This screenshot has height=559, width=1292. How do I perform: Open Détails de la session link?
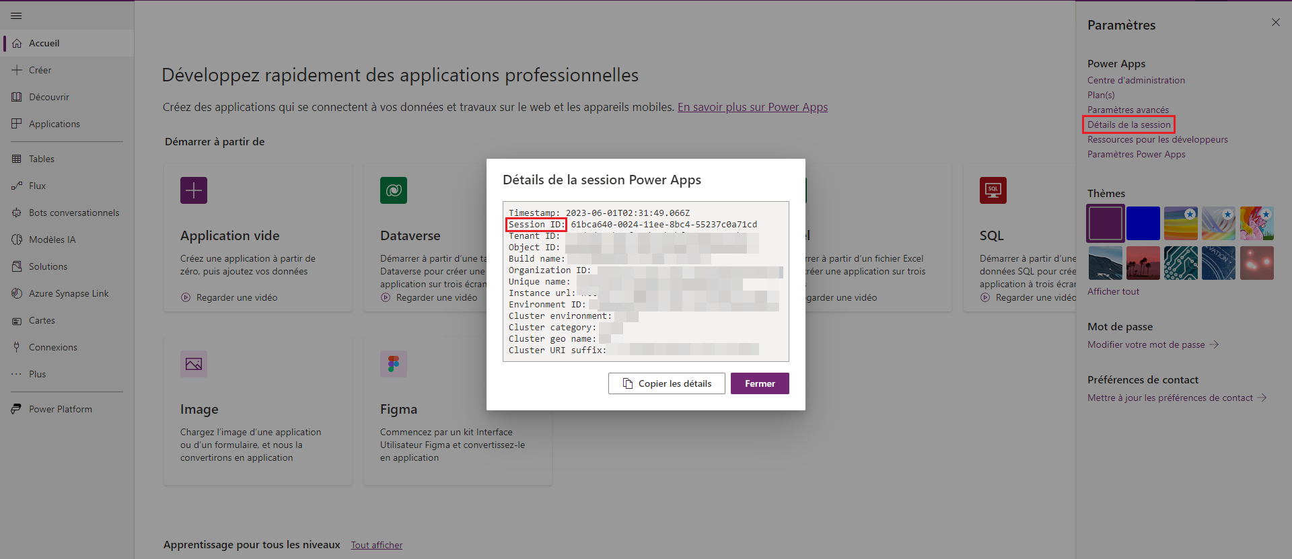point(1129,124)
